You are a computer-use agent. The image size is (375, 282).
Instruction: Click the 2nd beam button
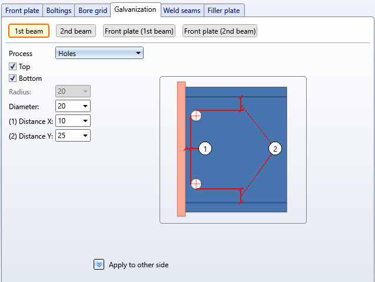(77, 31)
